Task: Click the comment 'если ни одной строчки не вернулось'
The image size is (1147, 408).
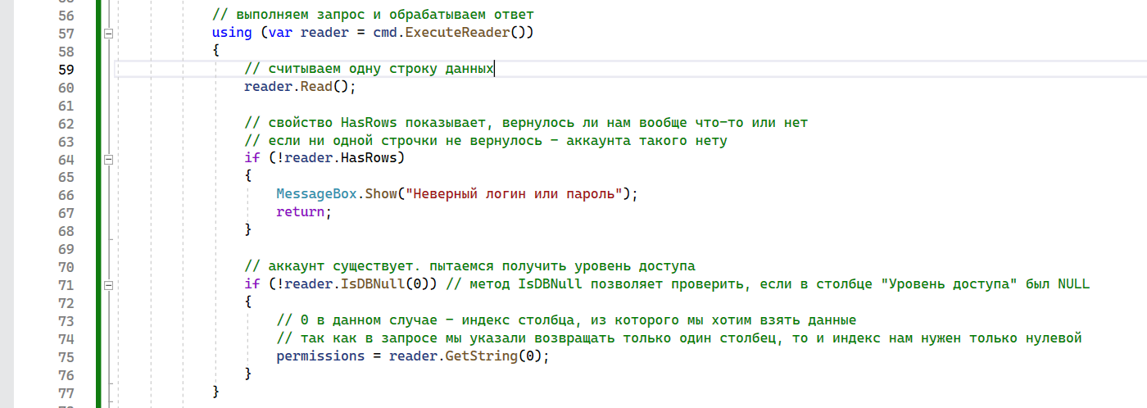Action: (x=486, y=141)
